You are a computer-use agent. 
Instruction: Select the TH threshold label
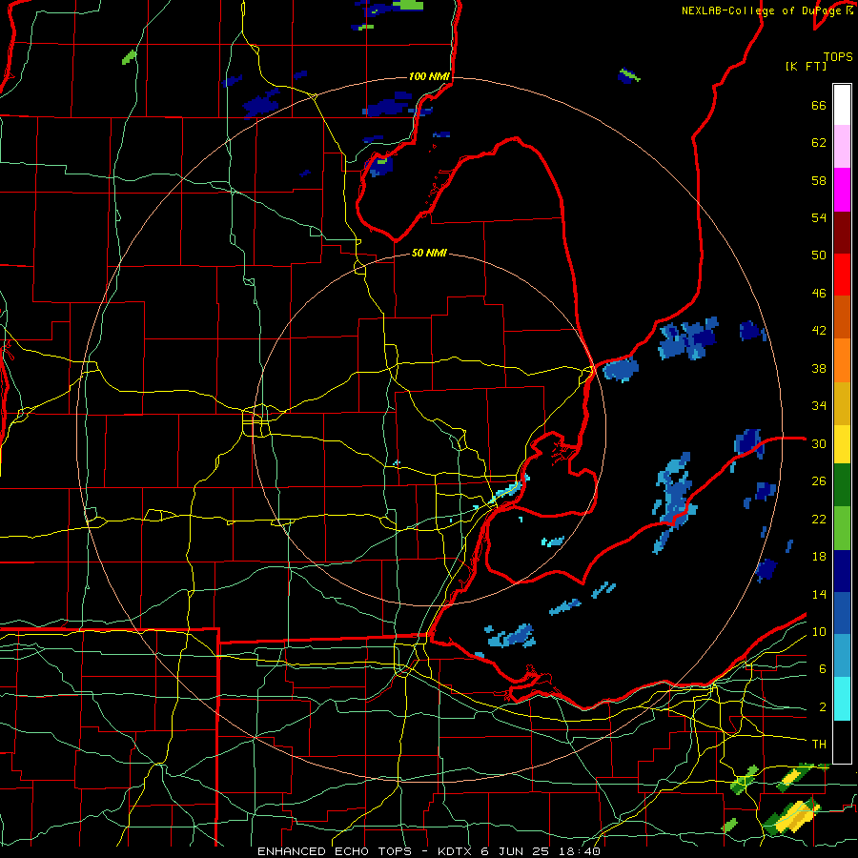819,745
